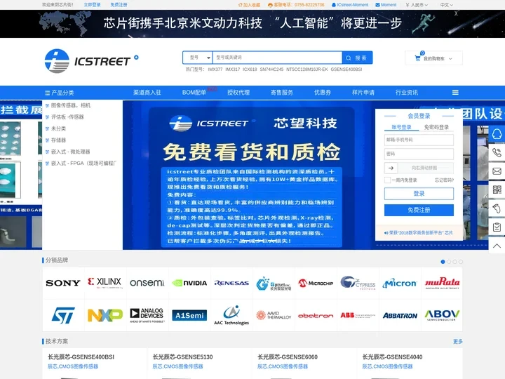Select 图像传感器，相机 category
The image size is (505, 379).
71,105
